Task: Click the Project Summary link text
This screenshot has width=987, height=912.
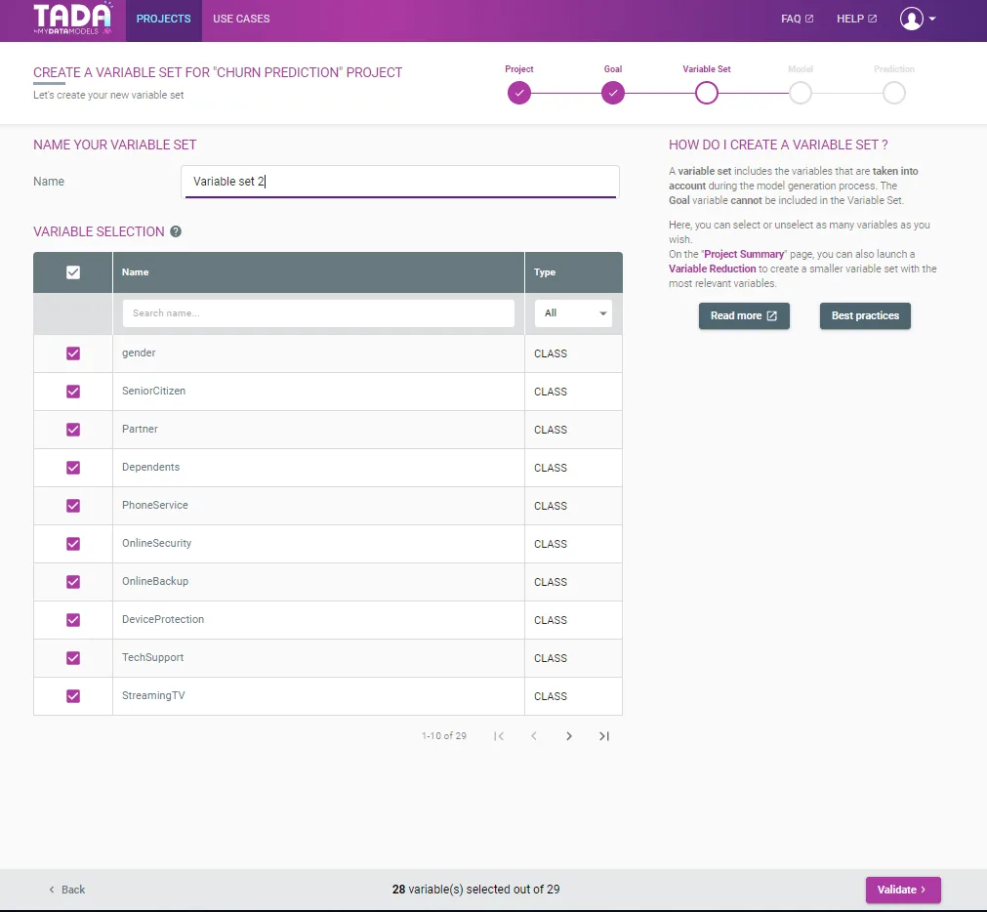Action: (744, 254)
